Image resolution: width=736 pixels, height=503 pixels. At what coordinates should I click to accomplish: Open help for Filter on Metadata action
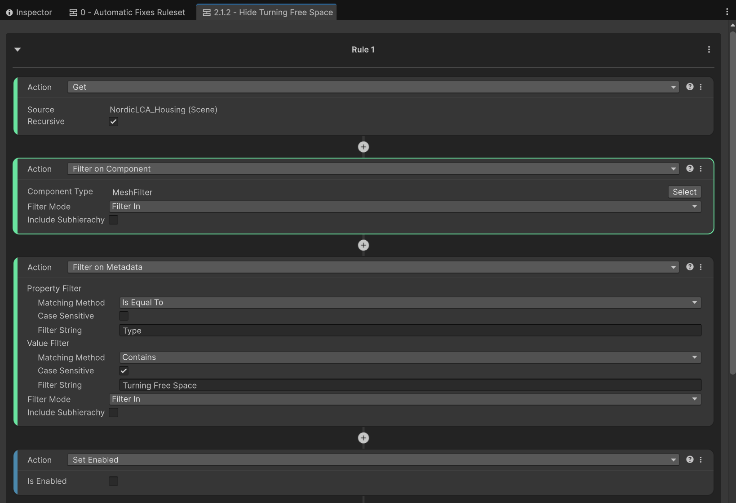(690, 267)
